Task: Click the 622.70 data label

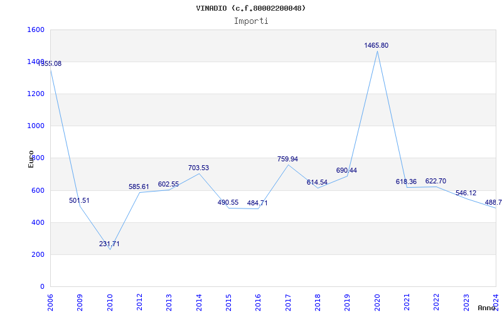Action: (435, 181)
